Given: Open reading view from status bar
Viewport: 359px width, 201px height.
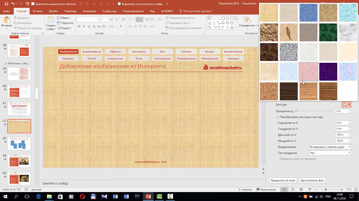Looking at the screenshot, I should click(x=301, y=190).
